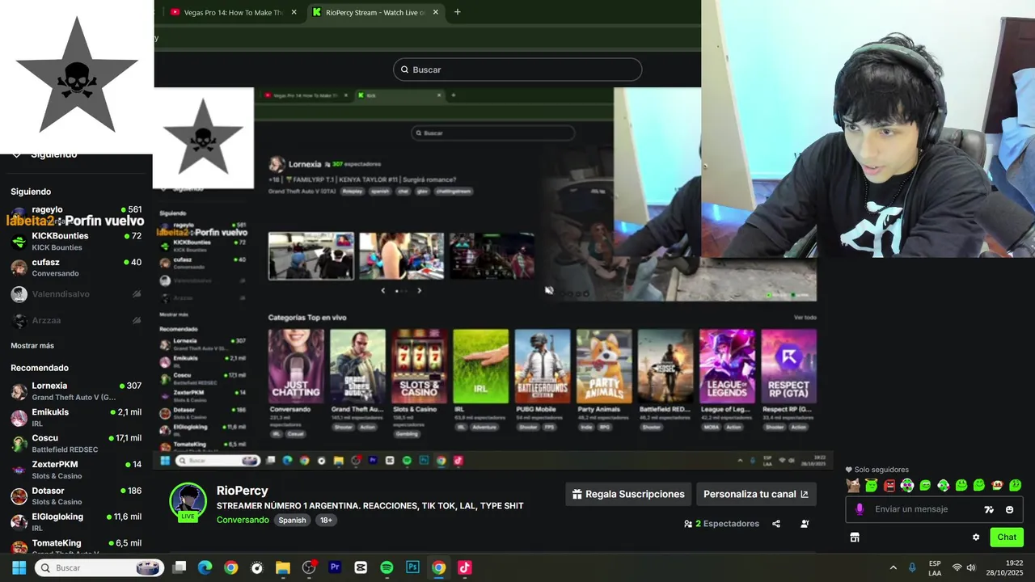
Task: Open offline Valenndisalvo in the sidebar
Action: tap(76, 294)
